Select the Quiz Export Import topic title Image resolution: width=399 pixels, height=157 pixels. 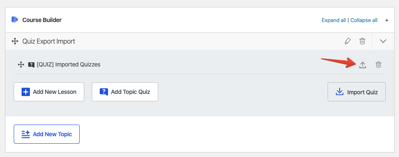(49, 41)
